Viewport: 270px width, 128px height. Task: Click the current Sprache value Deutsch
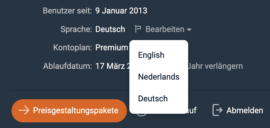point(110,29)
